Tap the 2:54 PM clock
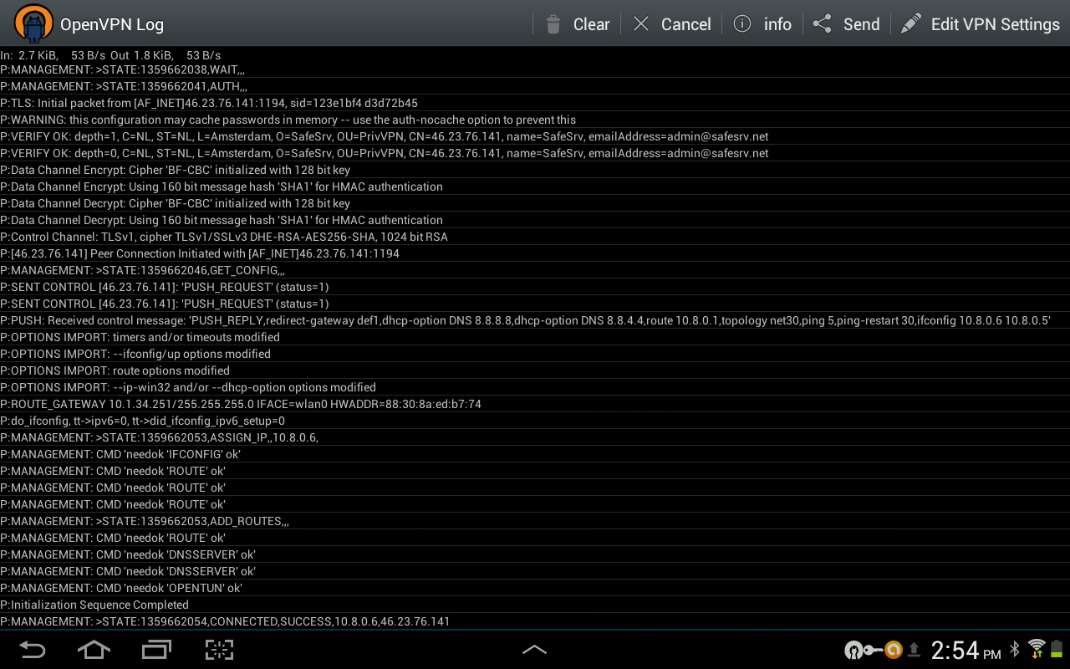 click(966, 650)
